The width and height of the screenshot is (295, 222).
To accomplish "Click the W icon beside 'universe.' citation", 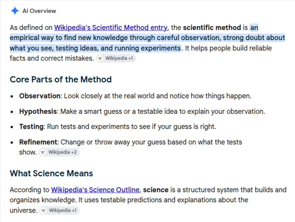I will click(x=43, y=210).
